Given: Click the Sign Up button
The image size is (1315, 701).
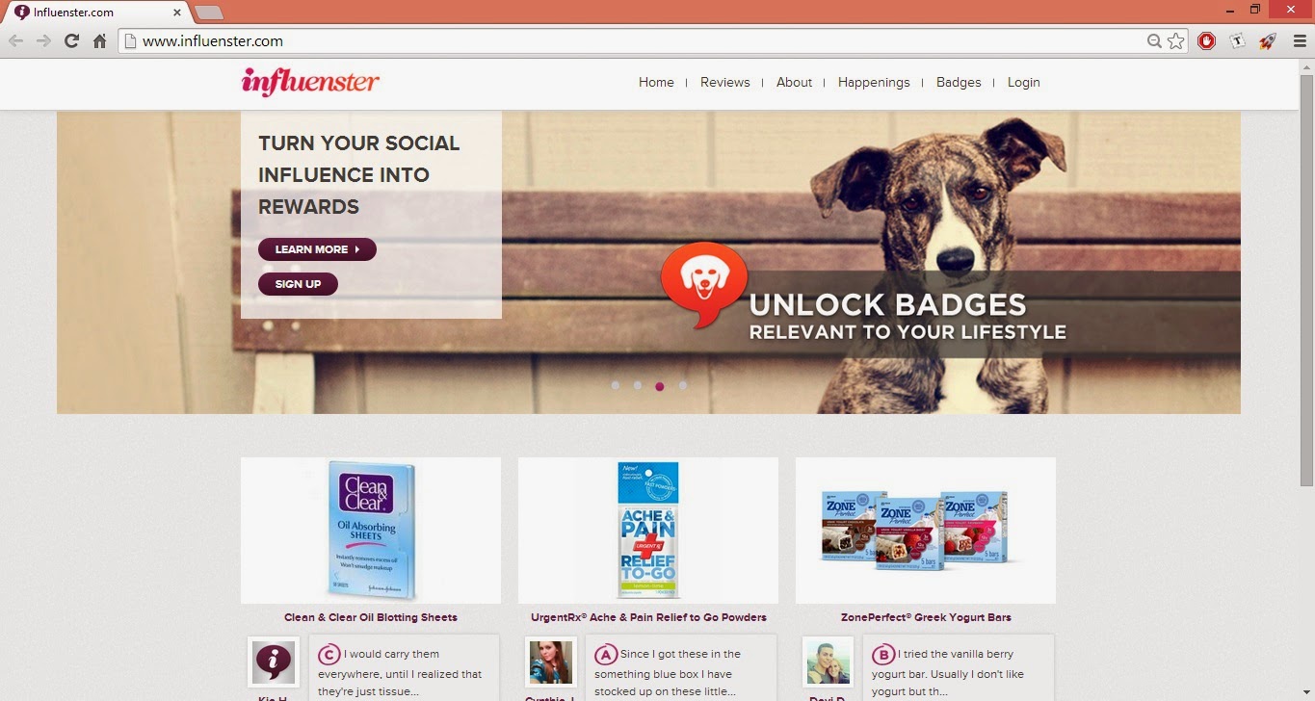Looking at the screenshot, I should coord(298,284).
